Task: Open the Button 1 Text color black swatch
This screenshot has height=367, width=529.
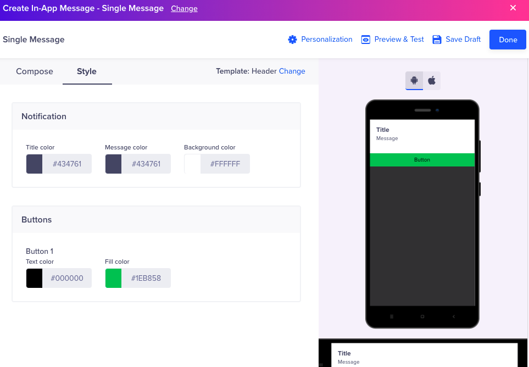Action: (x=35, y=279)
